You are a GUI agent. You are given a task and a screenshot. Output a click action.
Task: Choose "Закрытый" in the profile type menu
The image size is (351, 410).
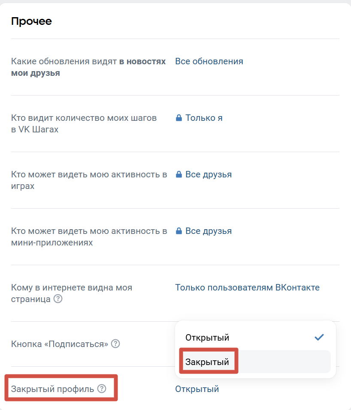[x=207, y=362]
